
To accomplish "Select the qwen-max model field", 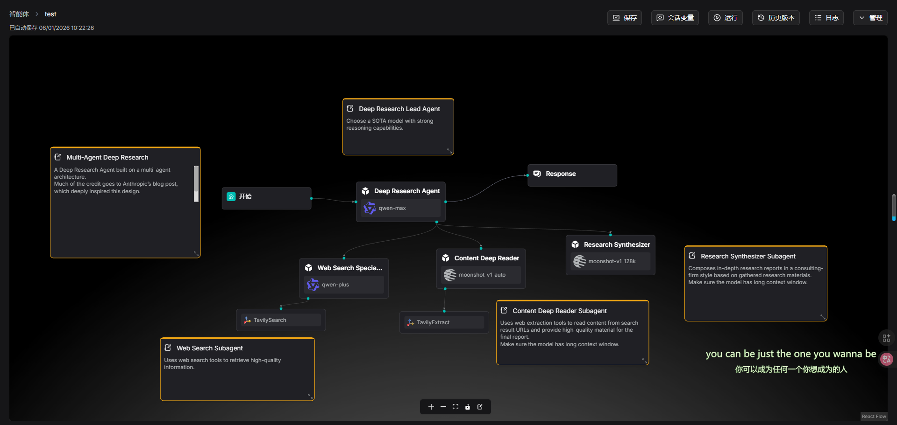I will 400,208.
